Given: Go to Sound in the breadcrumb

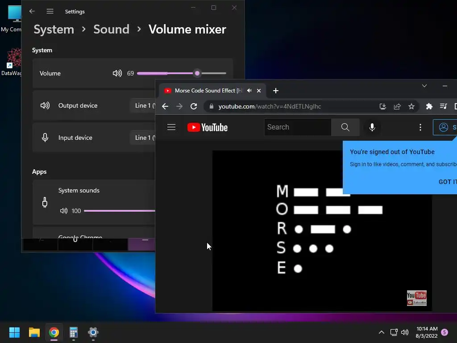Looking at the screenshot, I should pos(111,29).
